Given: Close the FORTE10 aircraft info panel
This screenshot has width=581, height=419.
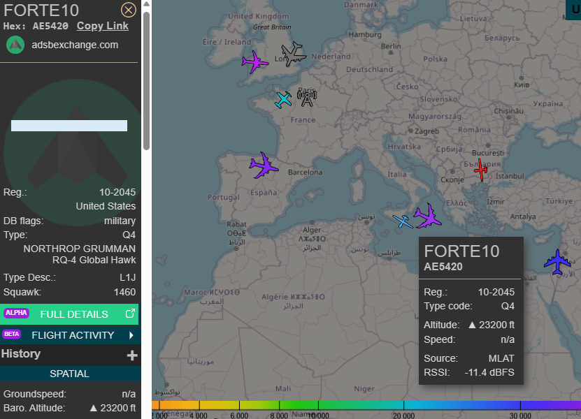Looking at the screenshot, I should pyautogui.click(x=129, y=10).
